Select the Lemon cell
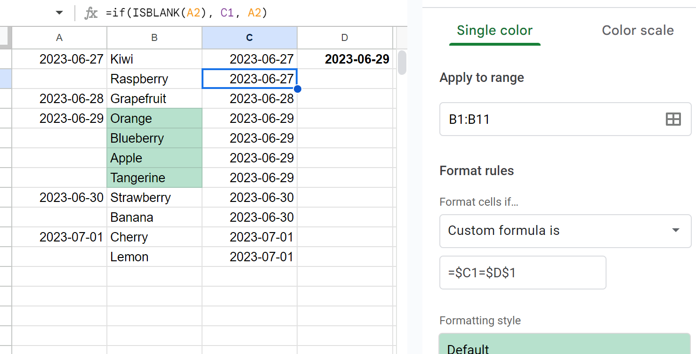Viewport: 696px width, 354px height. (154, 257)
